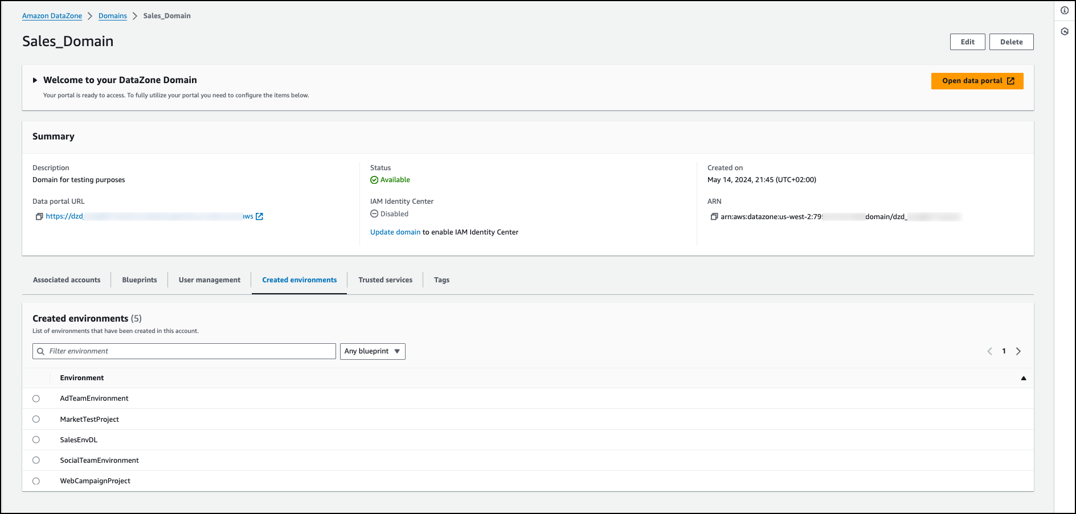1076x514 pixels.
Task: Click the info icon in right sidebar
Action: [x=1064, y=10]
